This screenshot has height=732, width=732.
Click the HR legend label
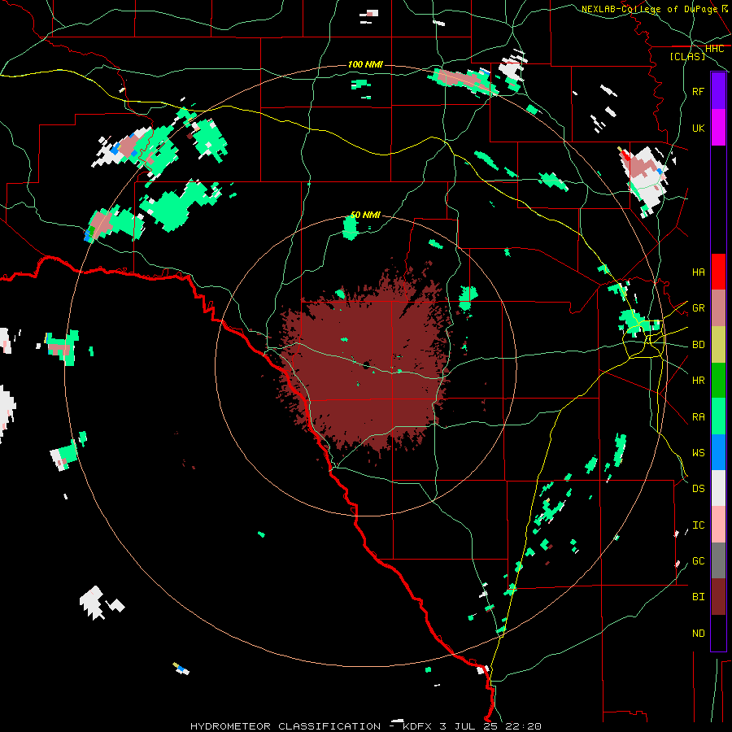(x=699, y=381)
